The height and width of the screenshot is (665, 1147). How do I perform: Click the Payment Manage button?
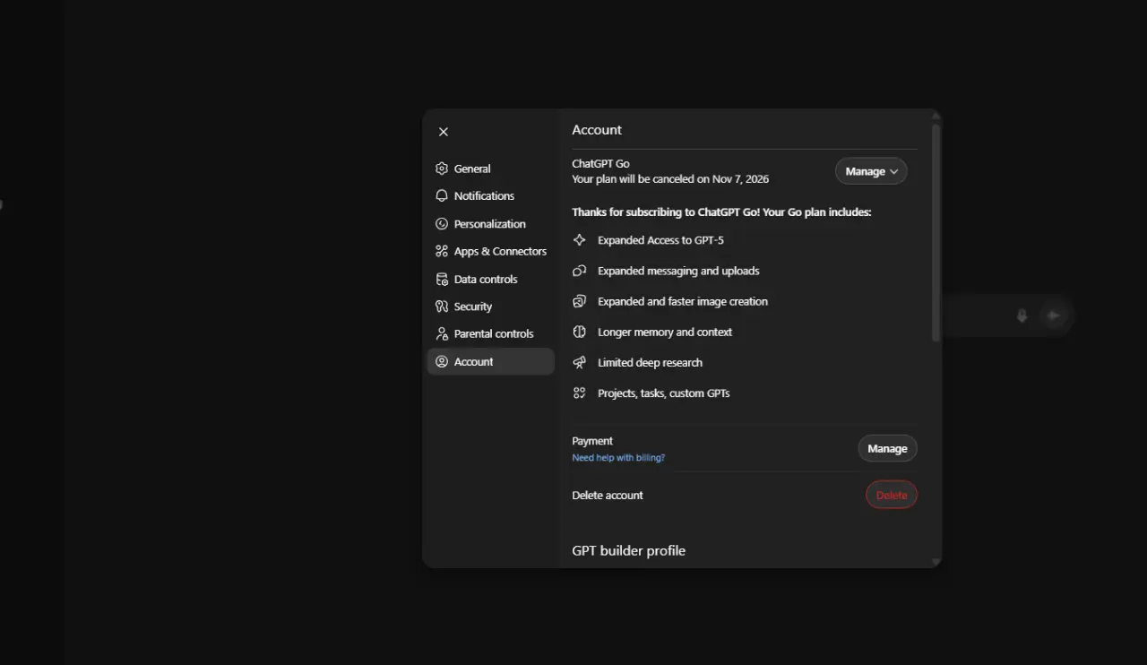point(887,448)
